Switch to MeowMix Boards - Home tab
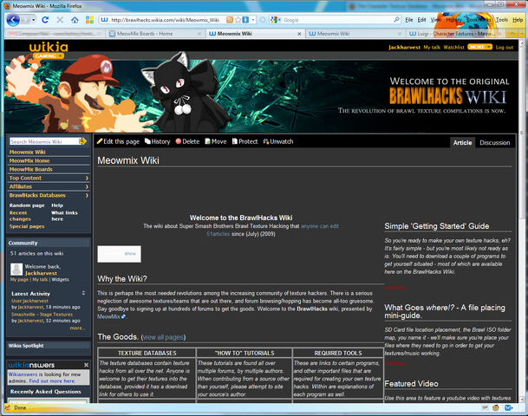The height and width of the screenshot is (416, 528). [x=155, y=34]
